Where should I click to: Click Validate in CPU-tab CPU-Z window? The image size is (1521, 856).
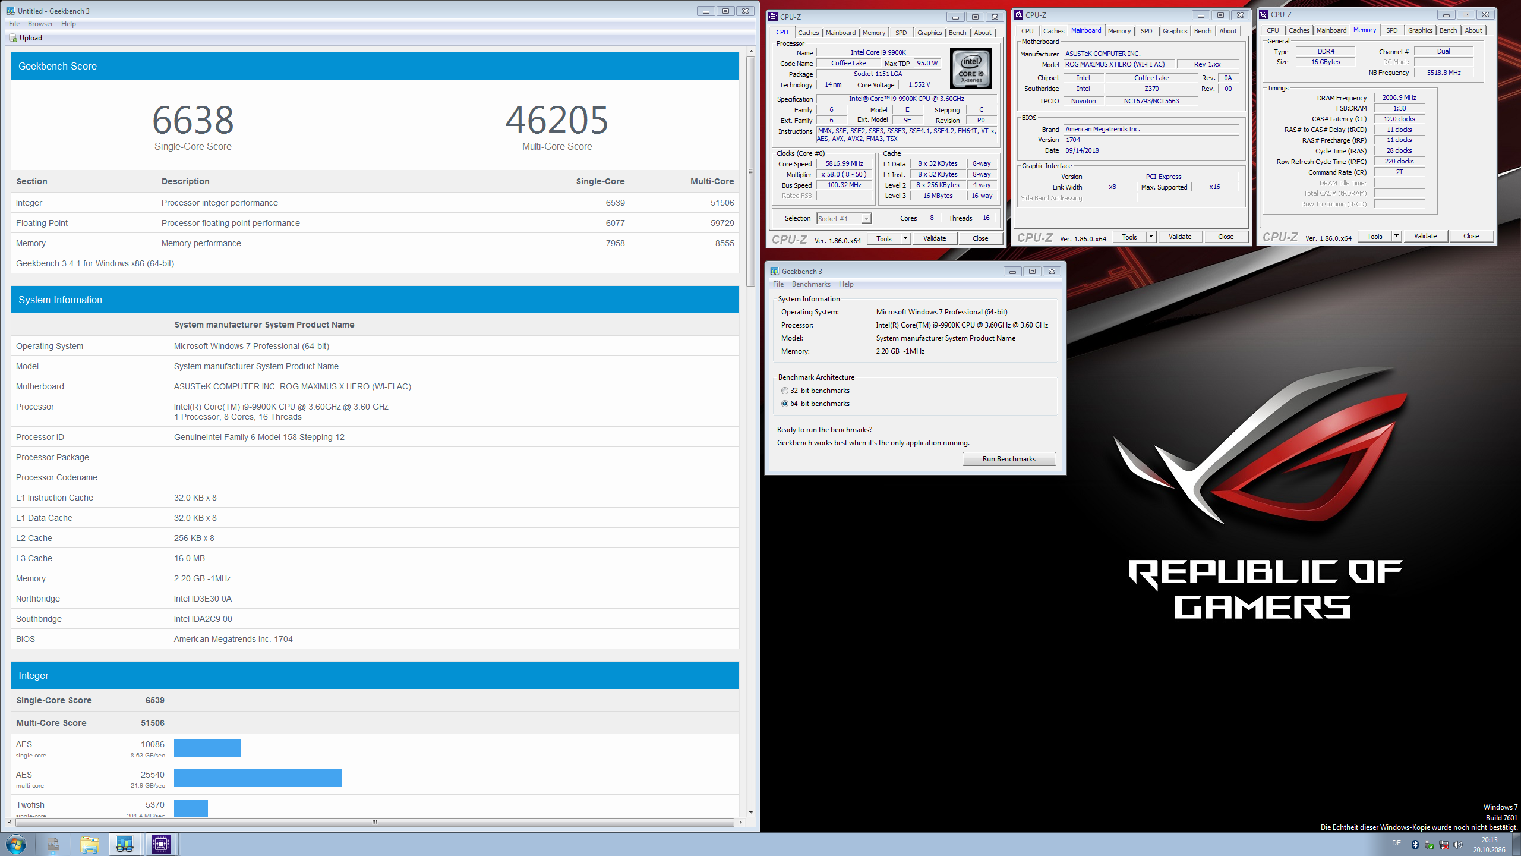(935, 238)
